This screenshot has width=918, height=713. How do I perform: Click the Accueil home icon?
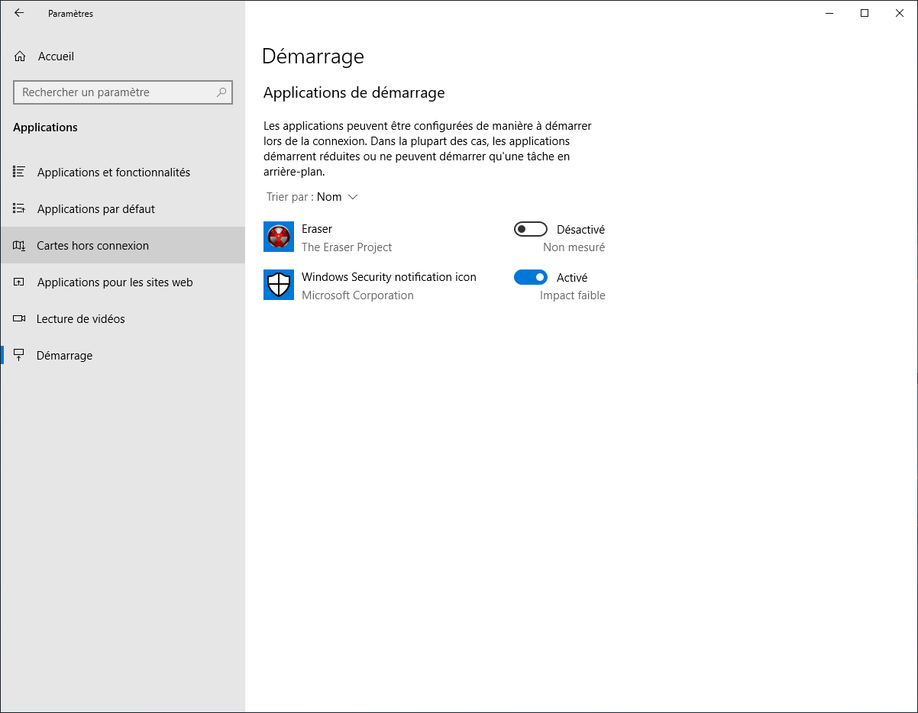19,56
